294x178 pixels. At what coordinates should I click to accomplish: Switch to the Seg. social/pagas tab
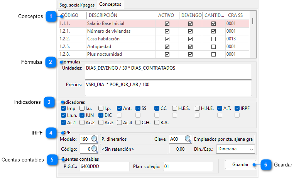[76, 5]
